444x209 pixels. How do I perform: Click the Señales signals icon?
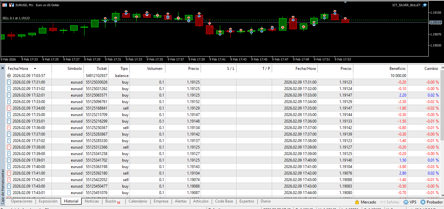coord(382,202)
